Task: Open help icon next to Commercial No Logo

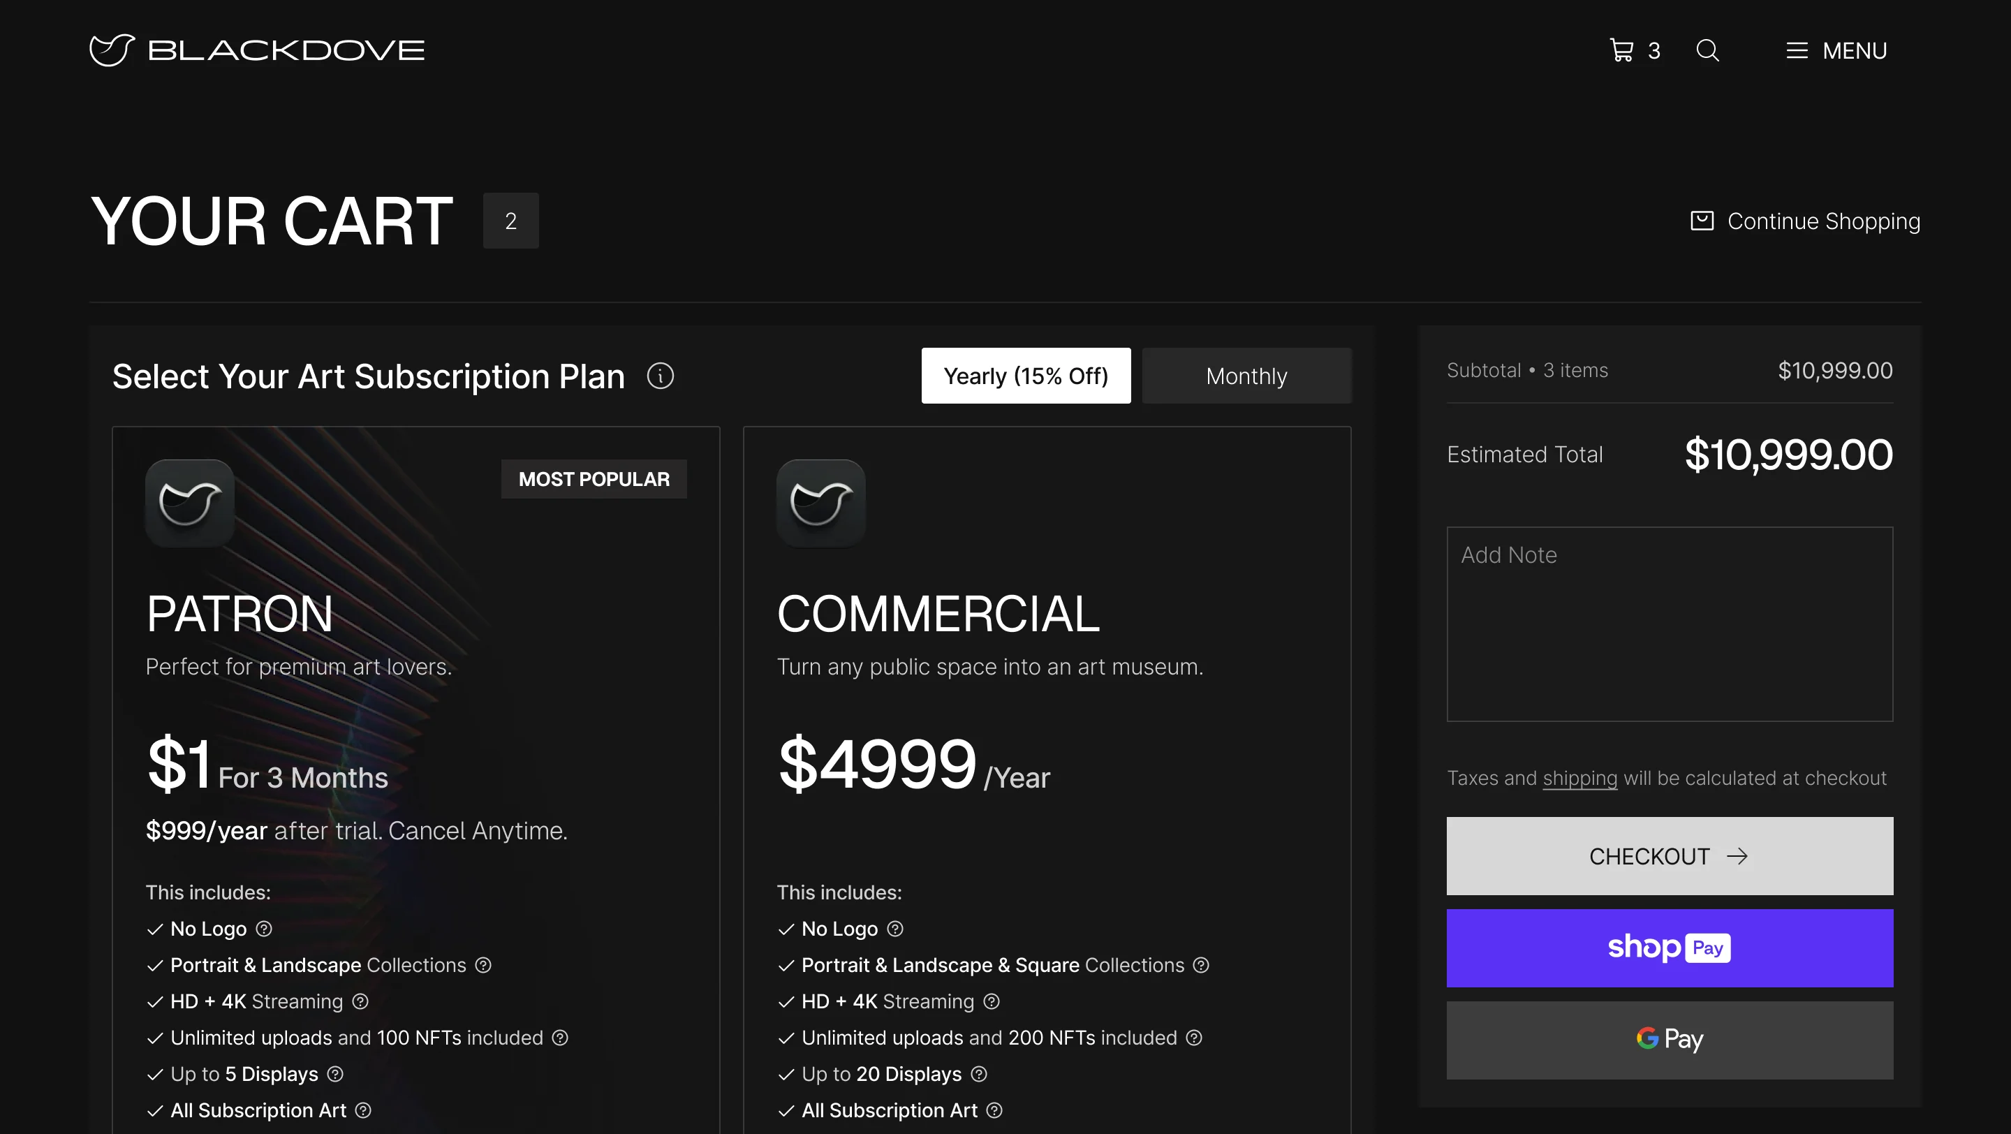Action: (895, 929)
